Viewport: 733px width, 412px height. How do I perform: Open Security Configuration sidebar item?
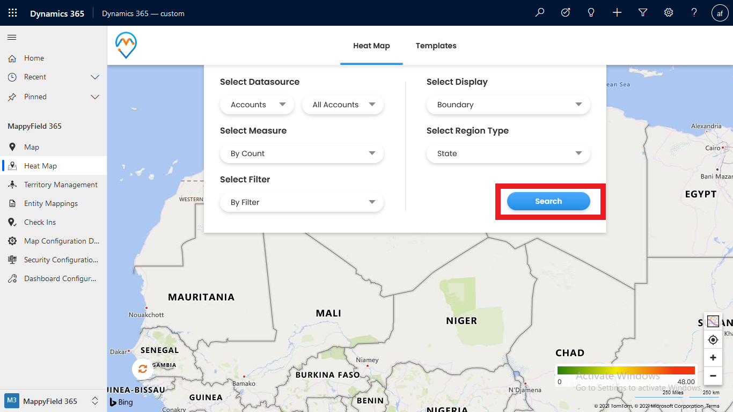click(54, 260)
